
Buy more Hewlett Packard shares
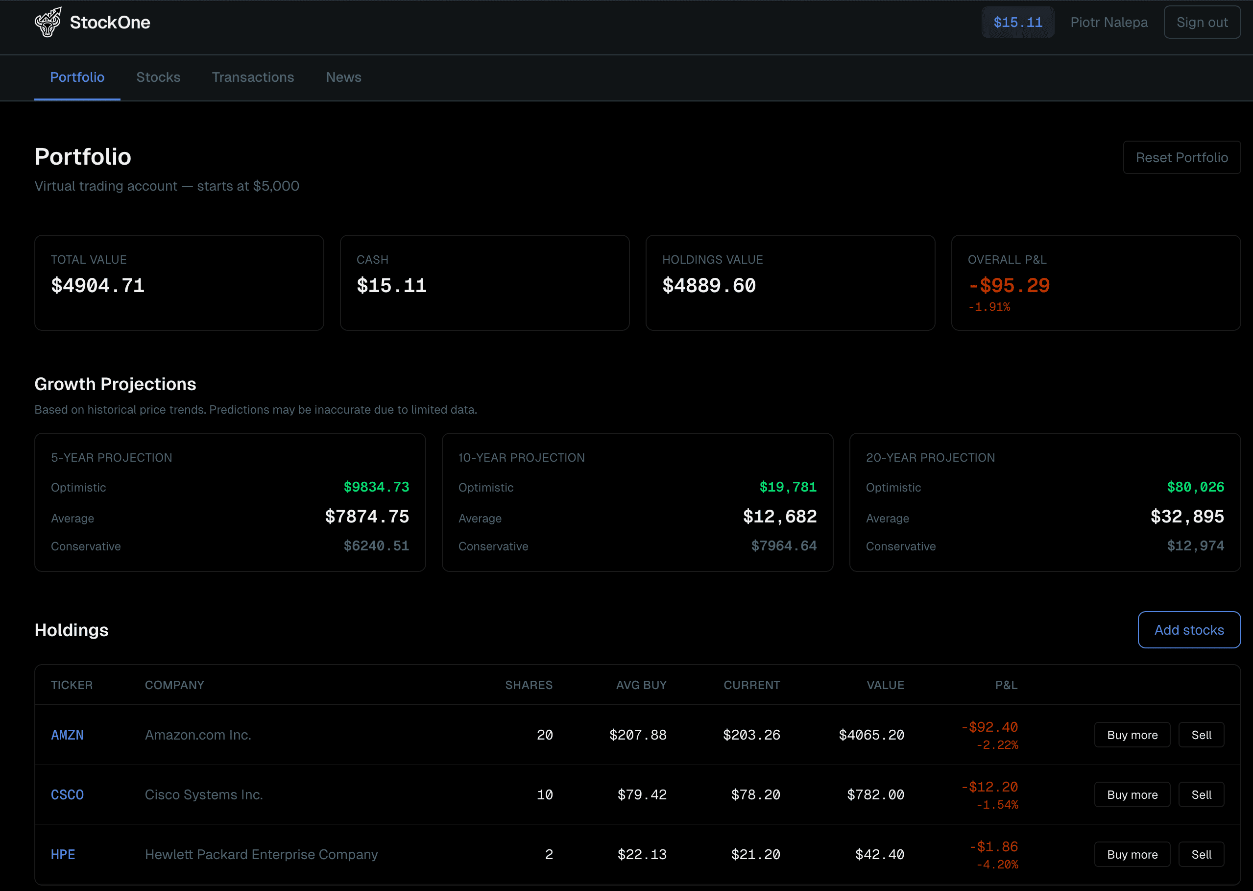(1132, 854)
